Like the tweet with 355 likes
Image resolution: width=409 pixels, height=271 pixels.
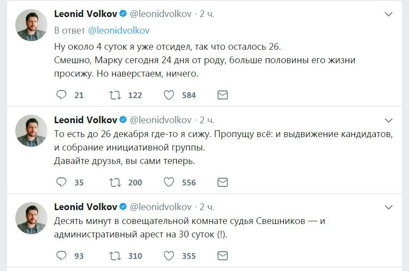(168, 256)
